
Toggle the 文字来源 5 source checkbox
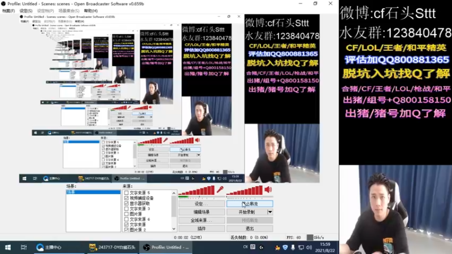click(x=126, y=192)
